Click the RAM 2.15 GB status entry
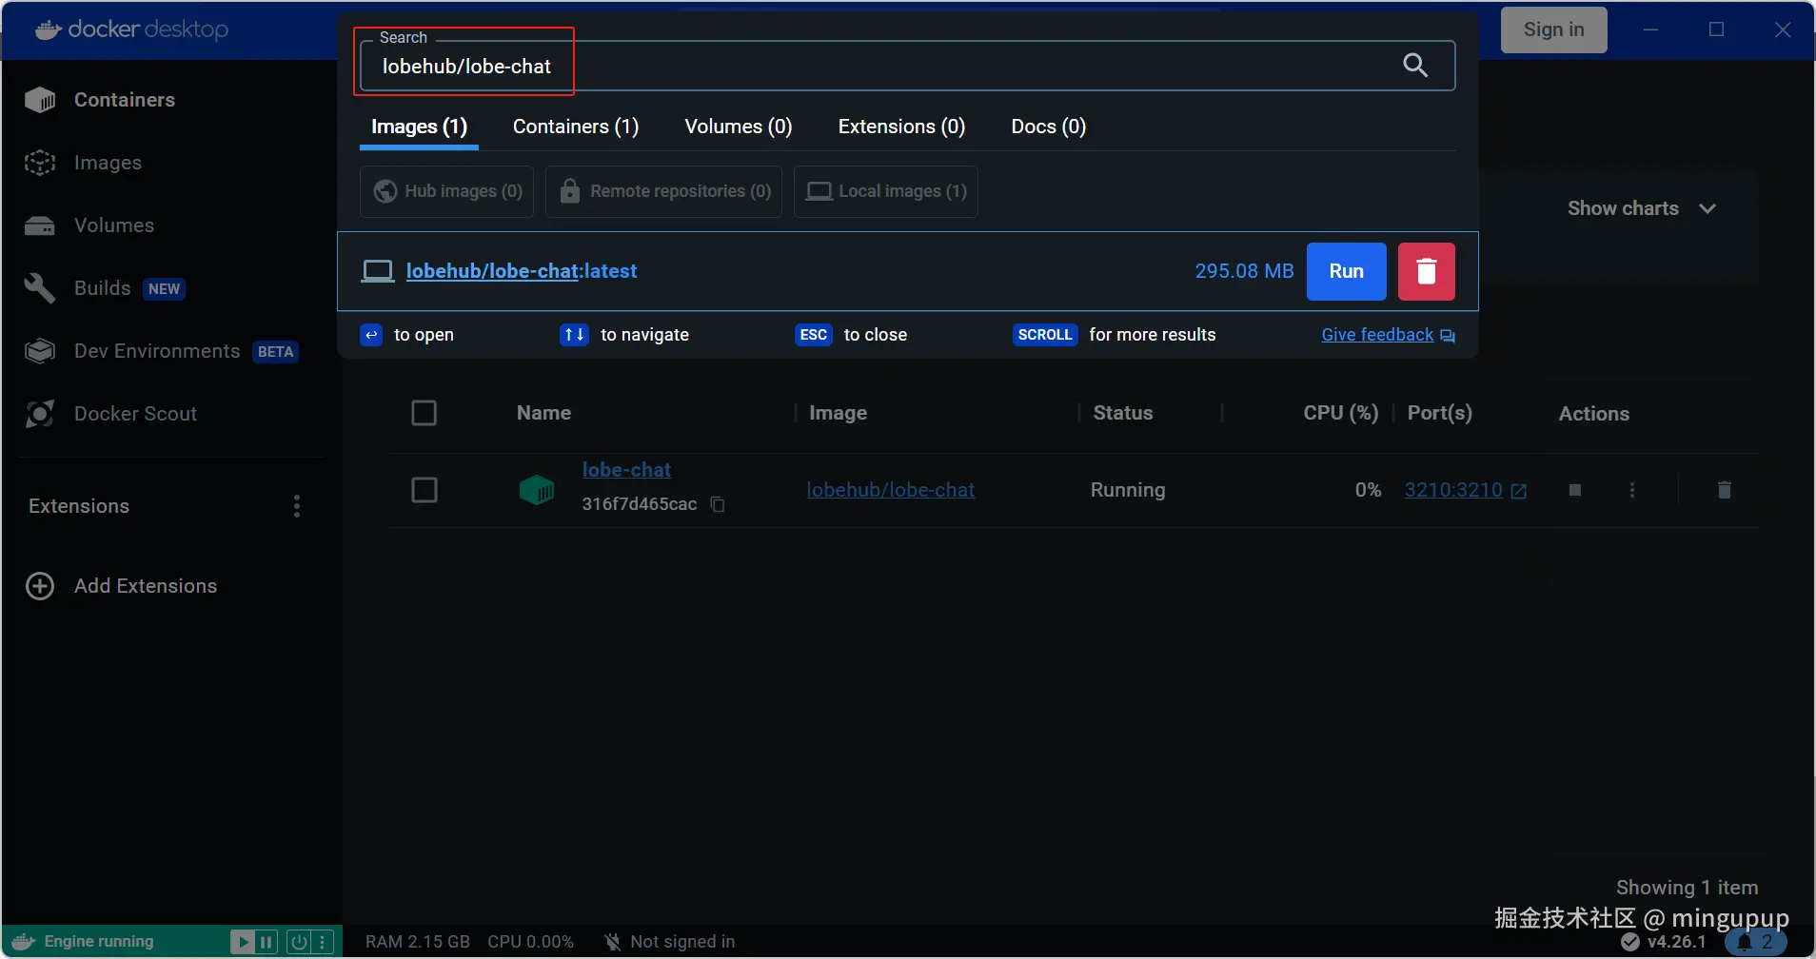The height and width of the screenshot is (959, 1816). coord(418,942)
